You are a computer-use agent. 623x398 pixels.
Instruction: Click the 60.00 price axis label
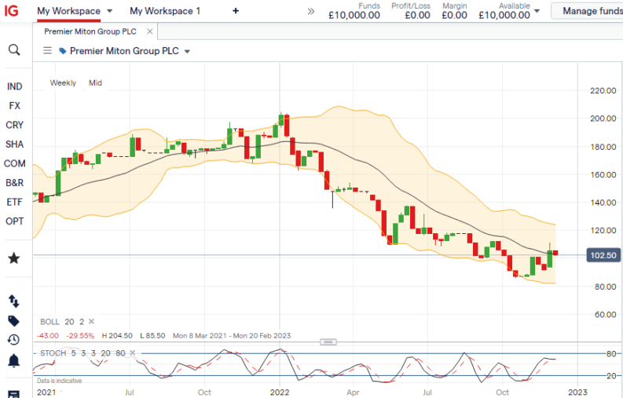606,315
